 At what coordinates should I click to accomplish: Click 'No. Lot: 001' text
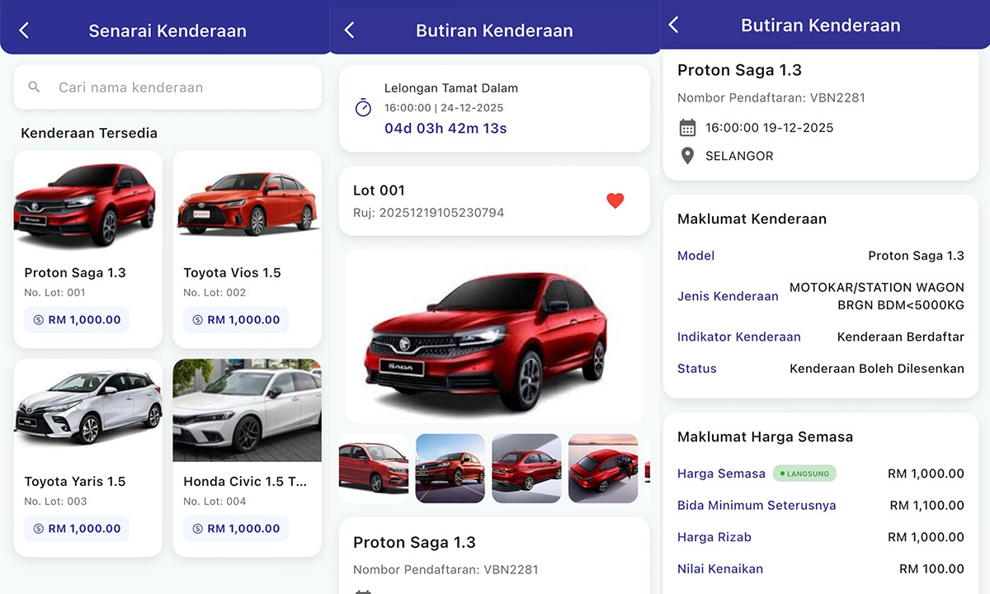coord(54,292)
